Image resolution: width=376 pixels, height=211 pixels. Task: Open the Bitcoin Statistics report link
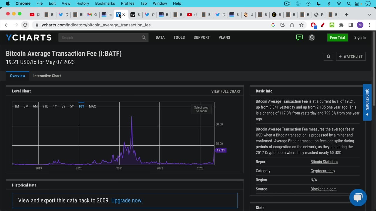(x=324, y=162)
